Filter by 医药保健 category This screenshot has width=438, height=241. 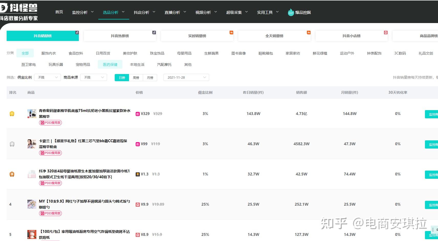[x=110, y=65]
